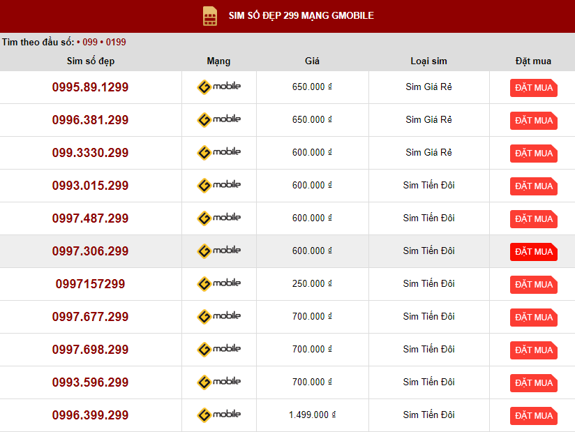Open SIM number 0995.89.1299
575x432 pixels.
(x=90, y=87)
